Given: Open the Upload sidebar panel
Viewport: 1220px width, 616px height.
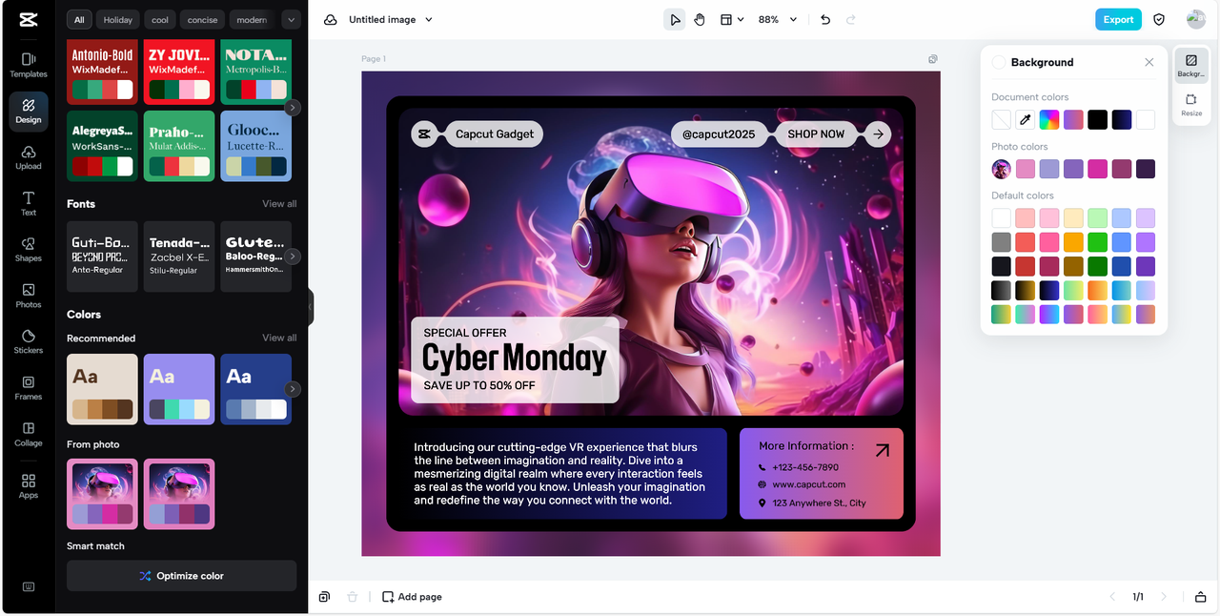Looking at the screenshot, I should [x=29, y=157].
